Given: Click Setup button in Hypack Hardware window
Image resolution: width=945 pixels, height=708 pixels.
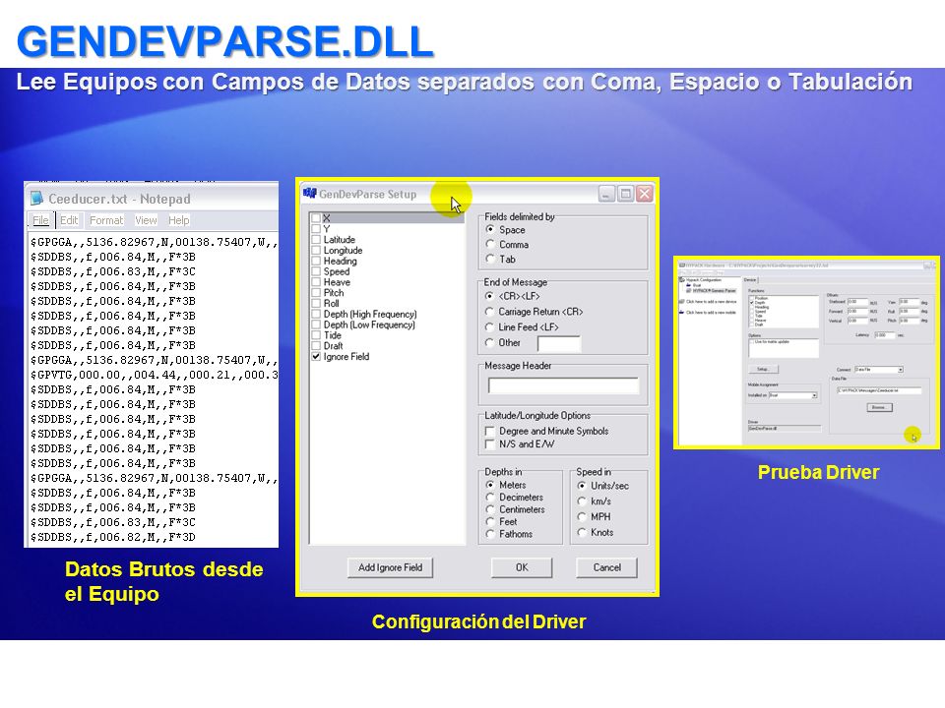Looking at the screenshot, I should coord(764,369).
